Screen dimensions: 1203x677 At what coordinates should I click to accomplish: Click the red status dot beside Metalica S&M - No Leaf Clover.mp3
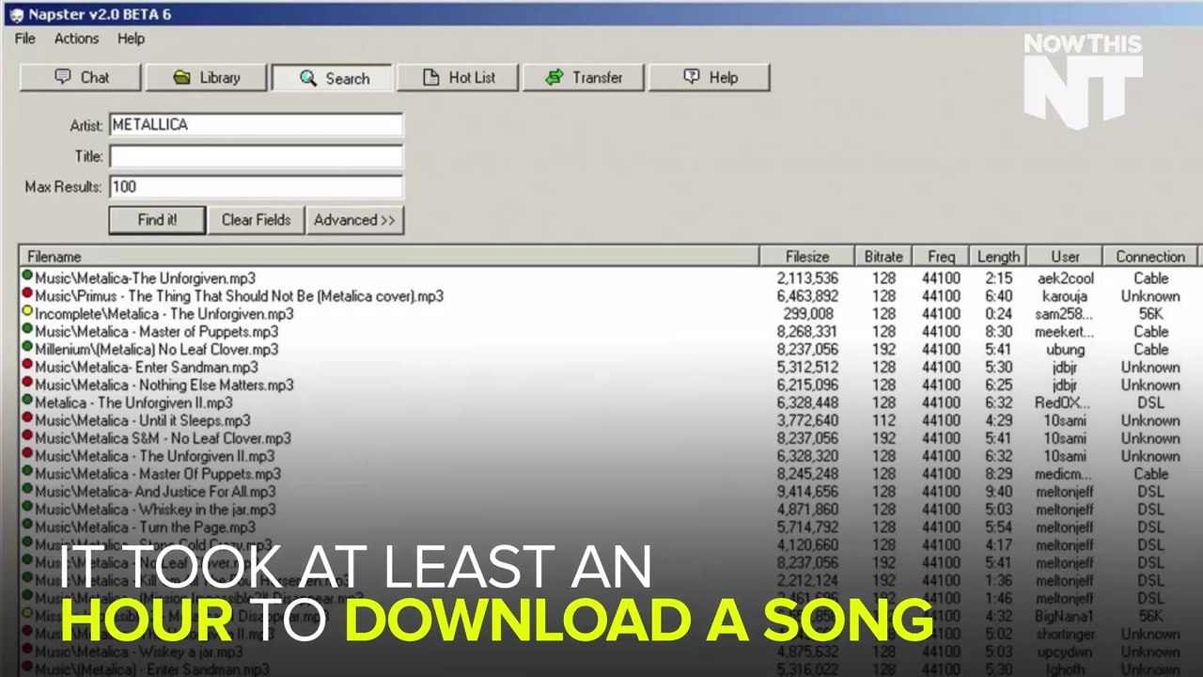(27, 437)
